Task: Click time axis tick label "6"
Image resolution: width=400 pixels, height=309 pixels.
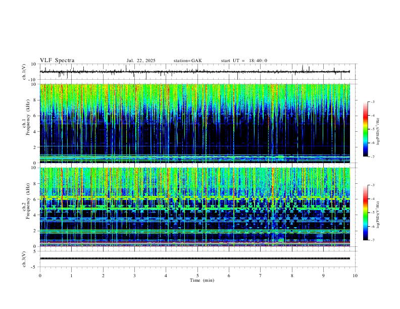Action: click(x=229, y=276)
